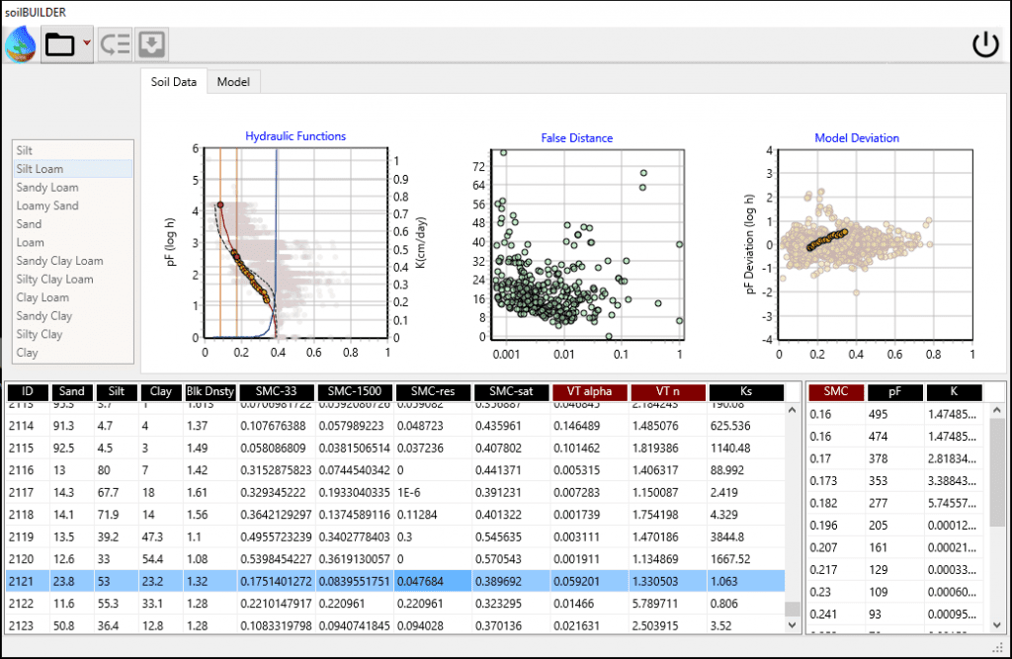The height and width of the screenshot is (659, 1012).
Task: Select row with ID 2117
Action: tap(395, 492)
